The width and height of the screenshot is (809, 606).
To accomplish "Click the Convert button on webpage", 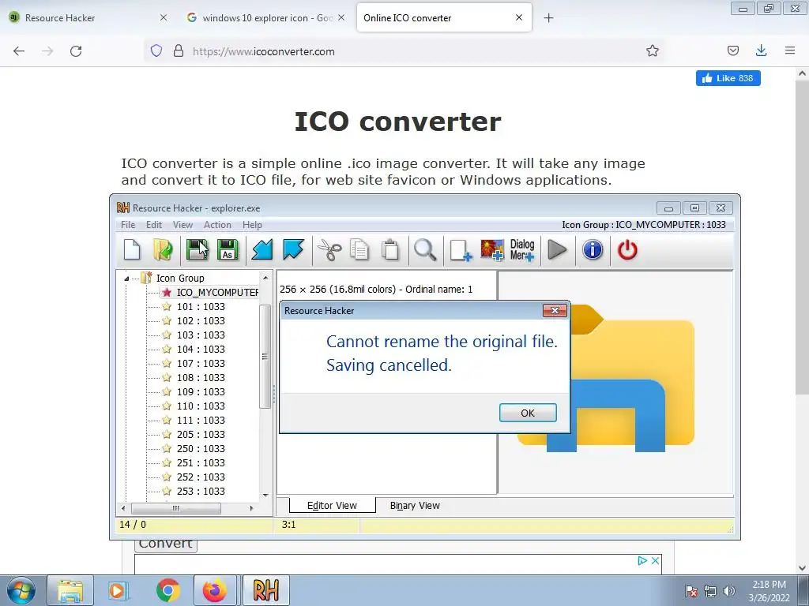I will coord(166,545).
